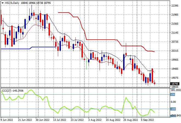Select the HSI,fs,Daily chart title text
The height and width of the screenshot is (123, 181).
pos(12,3)
